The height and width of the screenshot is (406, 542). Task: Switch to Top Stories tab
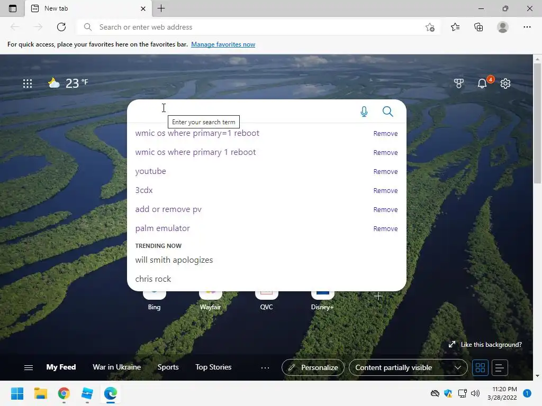213,367
